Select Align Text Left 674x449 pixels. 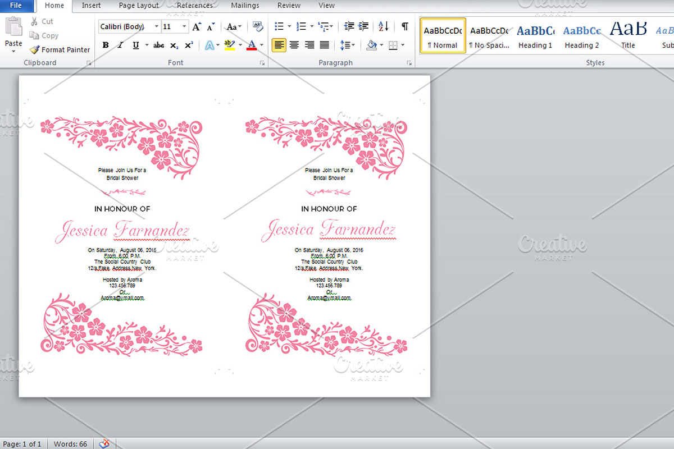[x=279, y=45]
